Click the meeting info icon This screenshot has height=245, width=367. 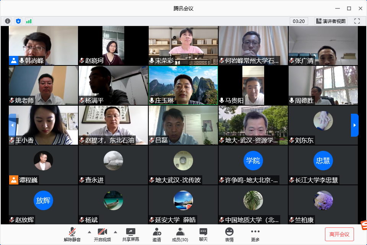coord(8,21)
